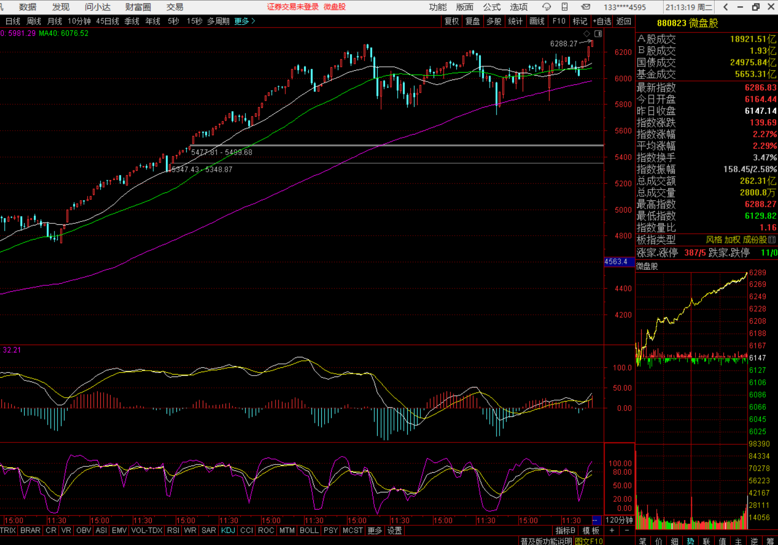Open the 交易 menu

pos(175,7)
